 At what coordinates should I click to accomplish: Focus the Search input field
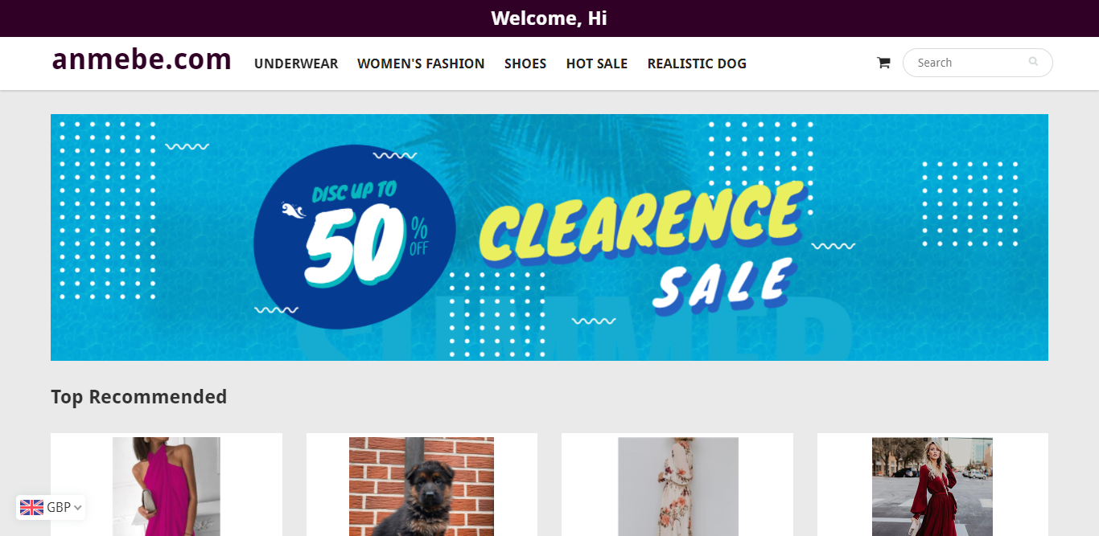[x=978, y=63]
